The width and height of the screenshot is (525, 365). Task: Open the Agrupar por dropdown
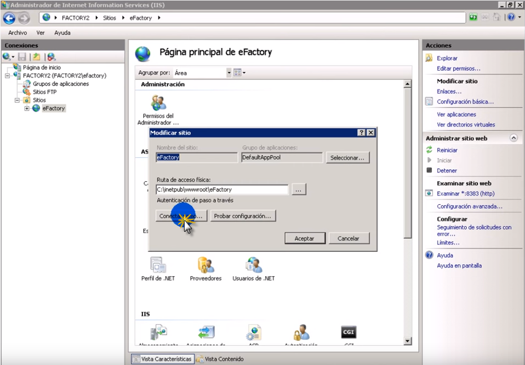coord(229,73)
